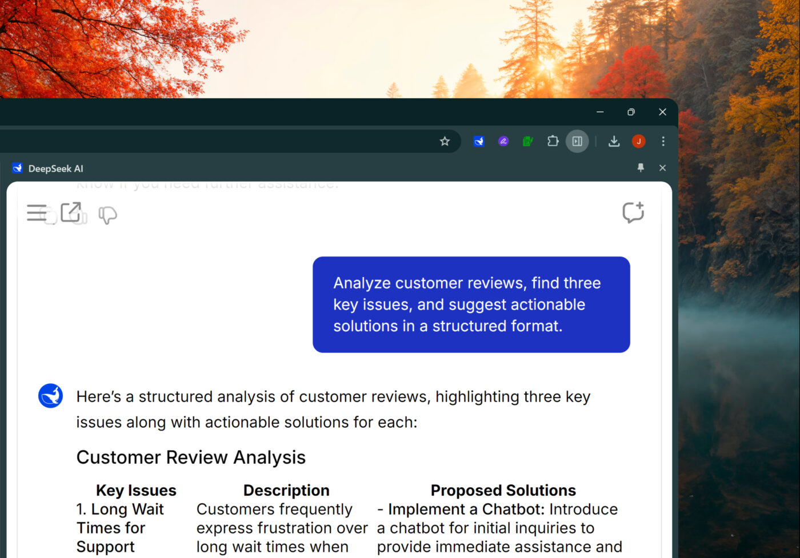
Task: Close the DeepSeek AI side panel
Action: click(662, 168)
